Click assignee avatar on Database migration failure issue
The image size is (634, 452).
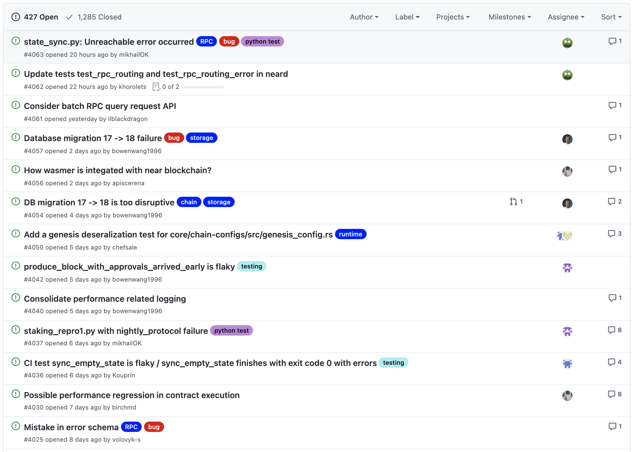click(567, 139)
